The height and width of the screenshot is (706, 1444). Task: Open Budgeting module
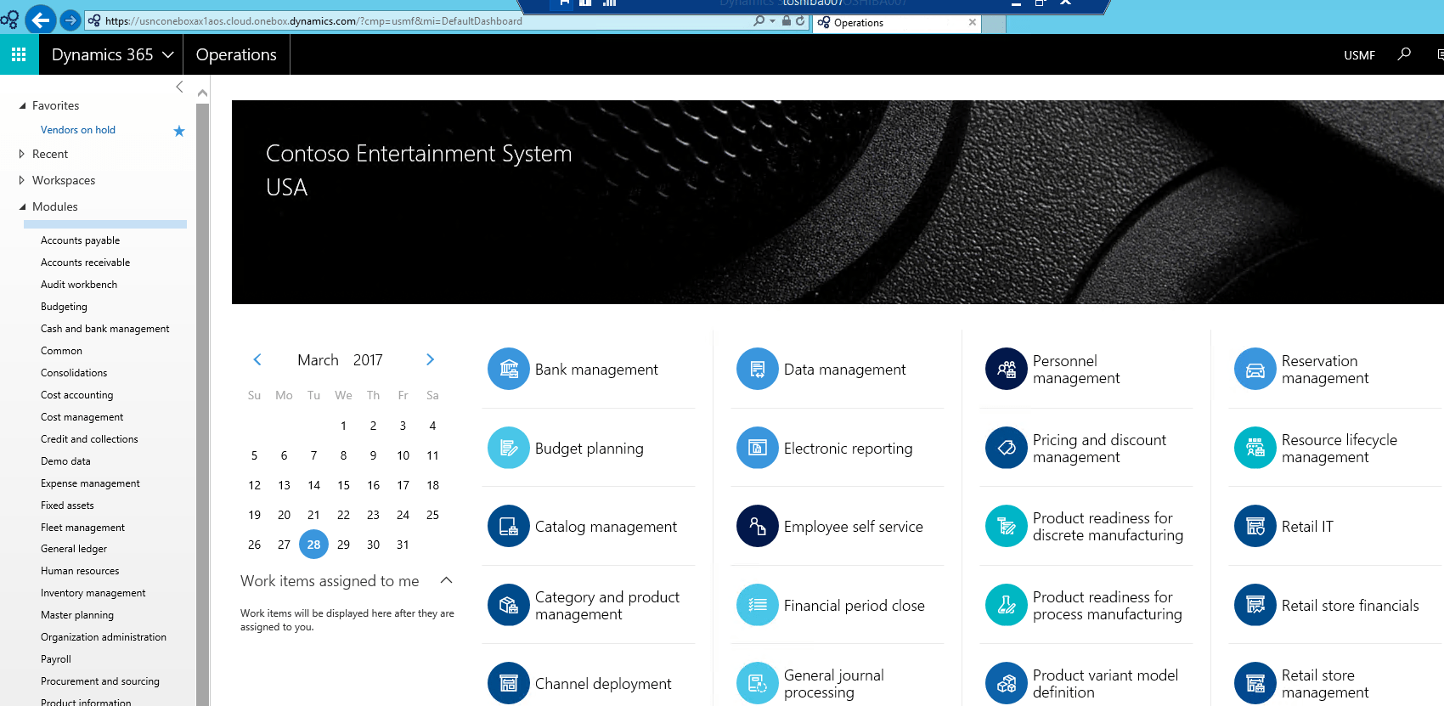pyautogui.click(x=64, y=307)
